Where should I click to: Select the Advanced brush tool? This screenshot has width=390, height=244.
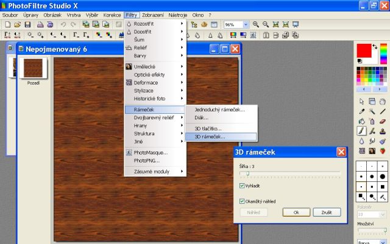point(372,131)
